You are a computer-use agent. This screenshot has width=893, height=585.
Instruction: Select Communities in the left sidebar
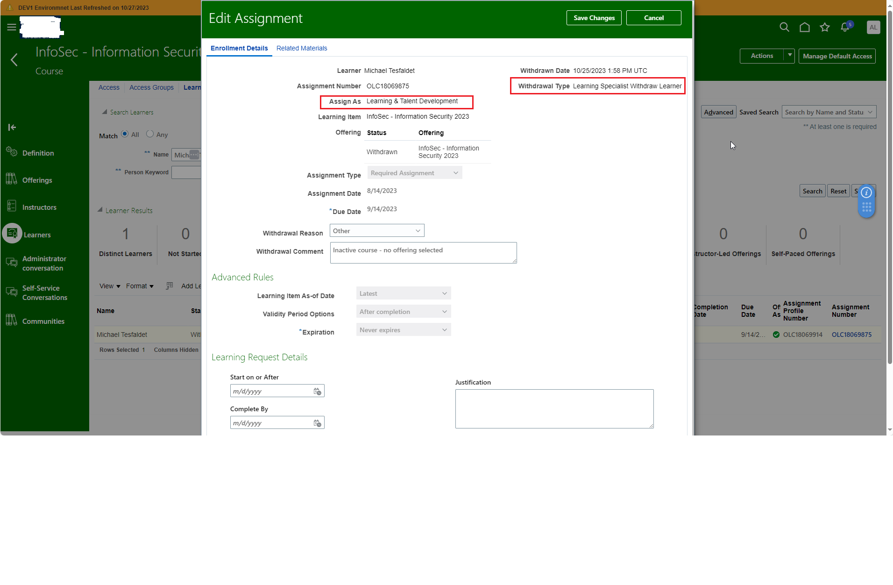(x=43, y=321)
